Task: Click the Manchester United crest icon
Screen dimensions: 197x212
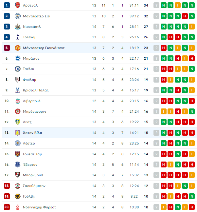Action: (18, 48)
